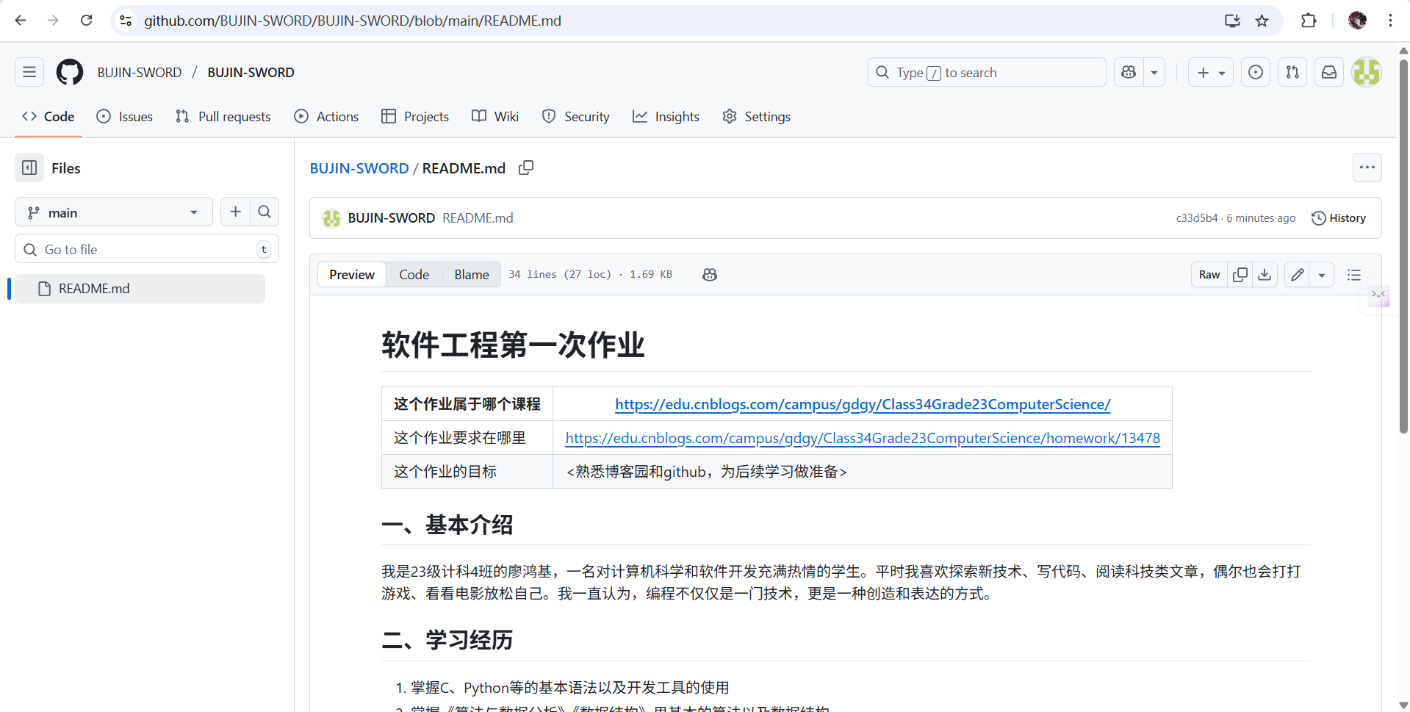Viewport: 1410px width, 712px height.
Task: Open the edit options dropdown next to pencil
Action: click(1322, 274)
